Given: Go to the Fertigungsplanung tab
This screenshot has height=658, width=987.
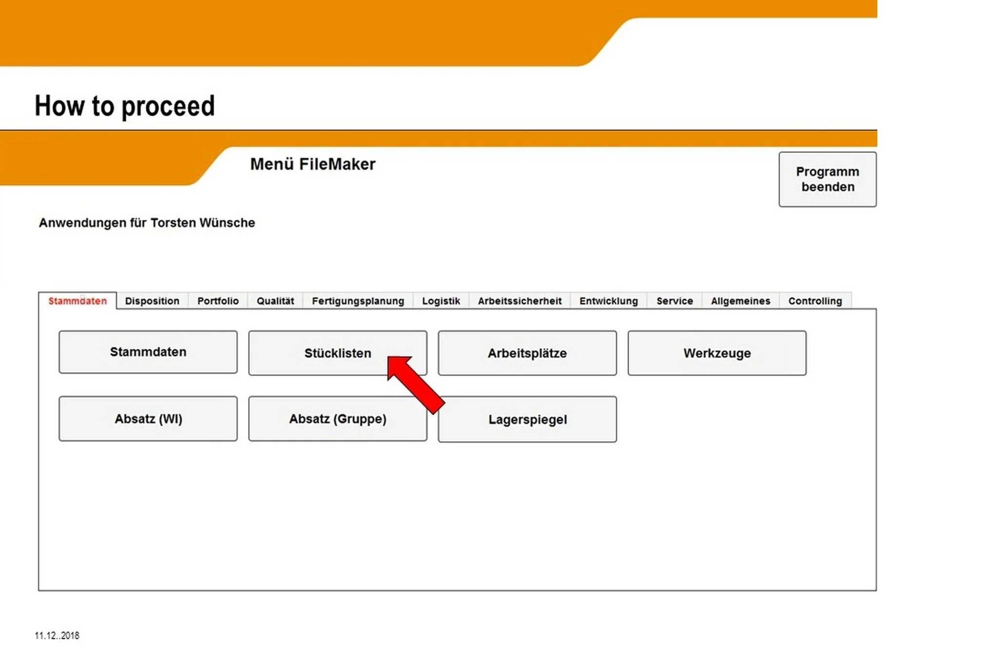Looking at the screenshot, I should click(358, 301).
